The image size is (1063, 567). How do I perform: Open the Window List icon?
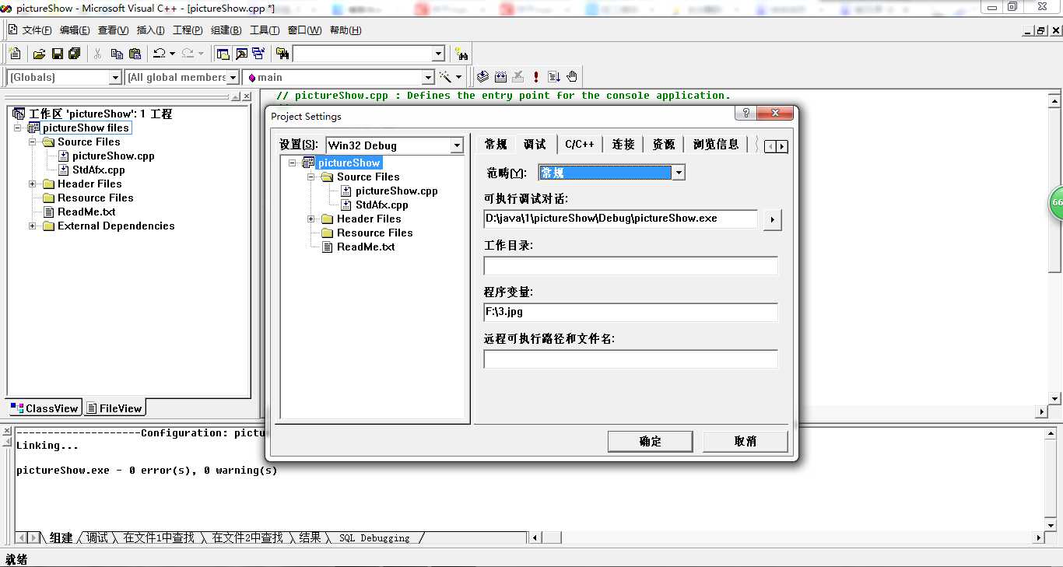258,54
